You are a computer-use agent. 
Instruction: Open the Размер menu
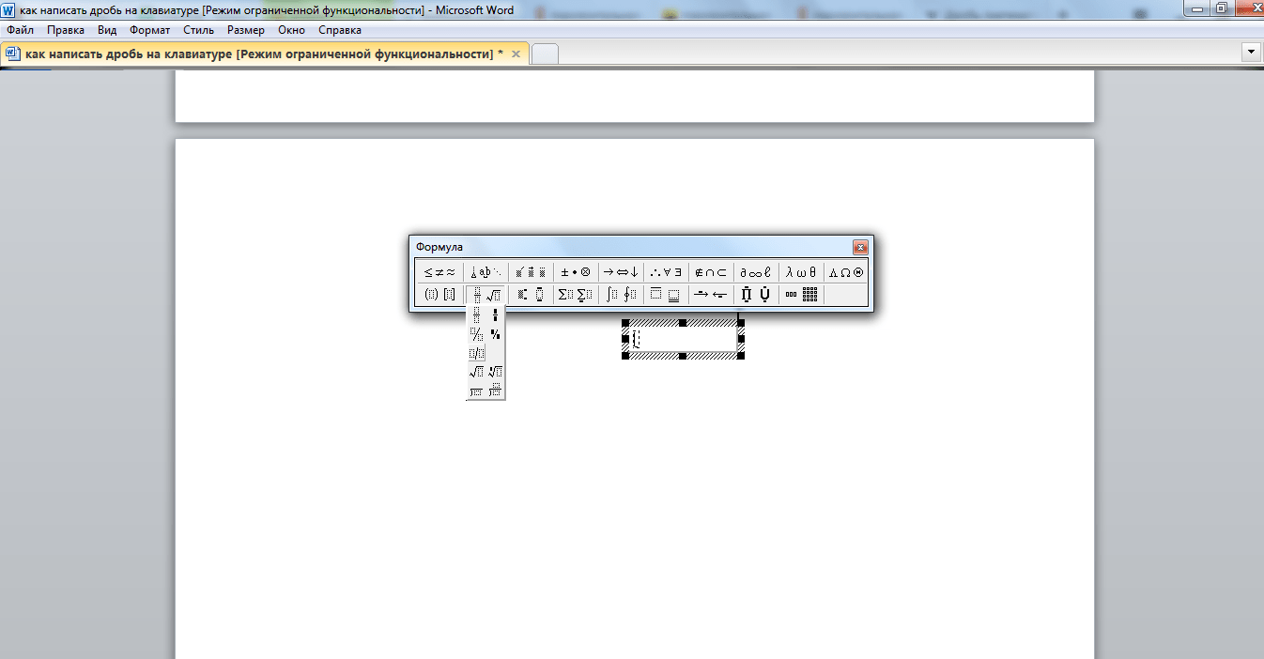pyautogui.click(x=246, y=30)
